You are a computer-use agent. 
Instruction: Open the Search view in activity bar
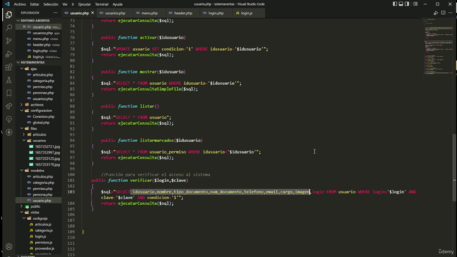tap(9, 28)
